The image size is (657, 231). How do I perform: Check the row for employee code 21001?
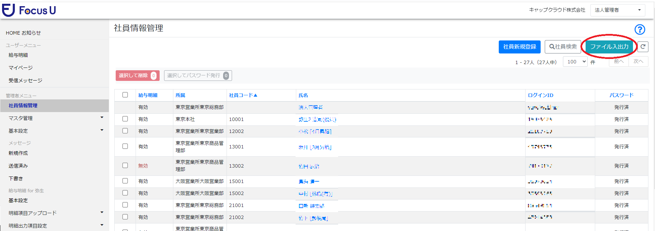[125, 205]
